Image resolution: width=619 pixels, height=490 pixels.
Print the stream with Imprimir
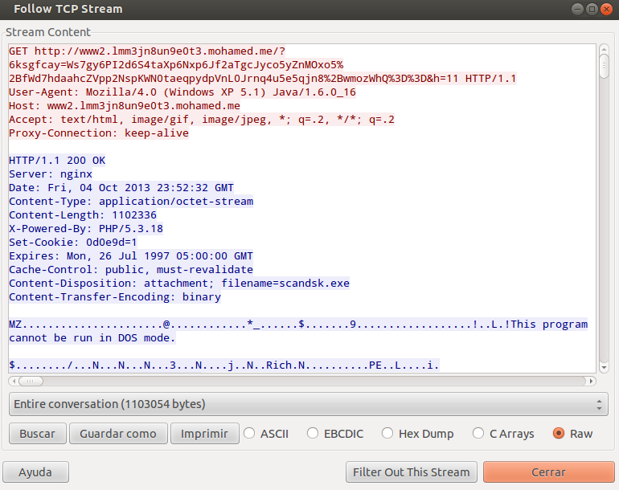tap(205, 434)
